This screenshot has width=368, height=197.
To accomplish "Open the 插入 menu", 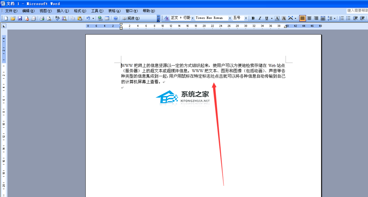I will [63, 11].
